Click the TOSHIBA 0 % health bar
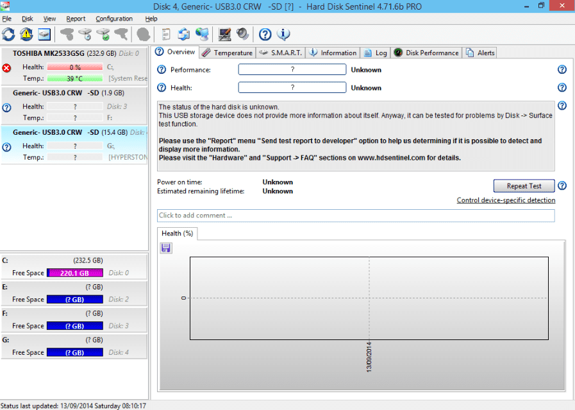The image size is (575, 410). point(75,67)
